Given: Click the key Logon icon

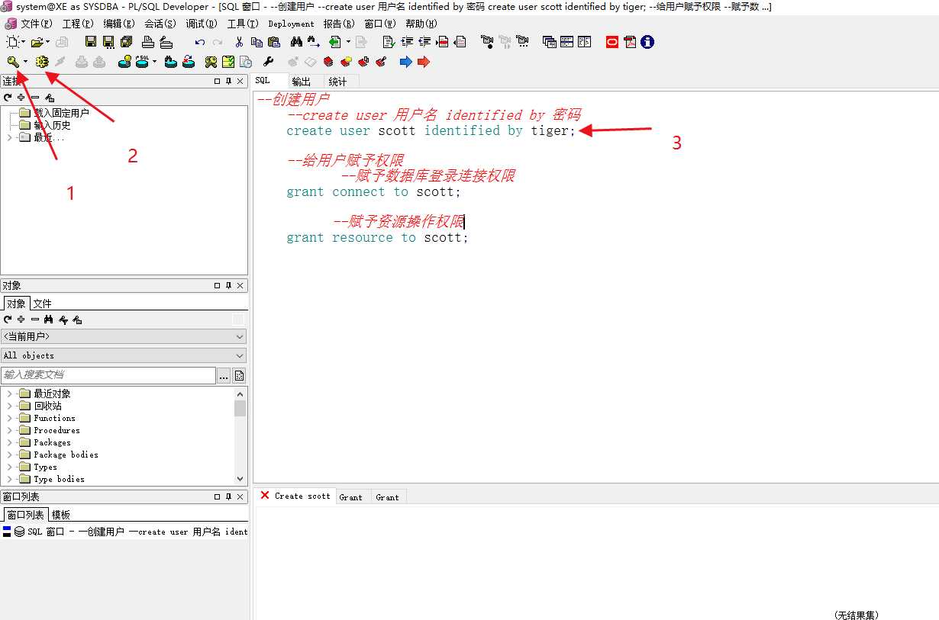Looking at the screenshot, I should (x=13, y=62).
